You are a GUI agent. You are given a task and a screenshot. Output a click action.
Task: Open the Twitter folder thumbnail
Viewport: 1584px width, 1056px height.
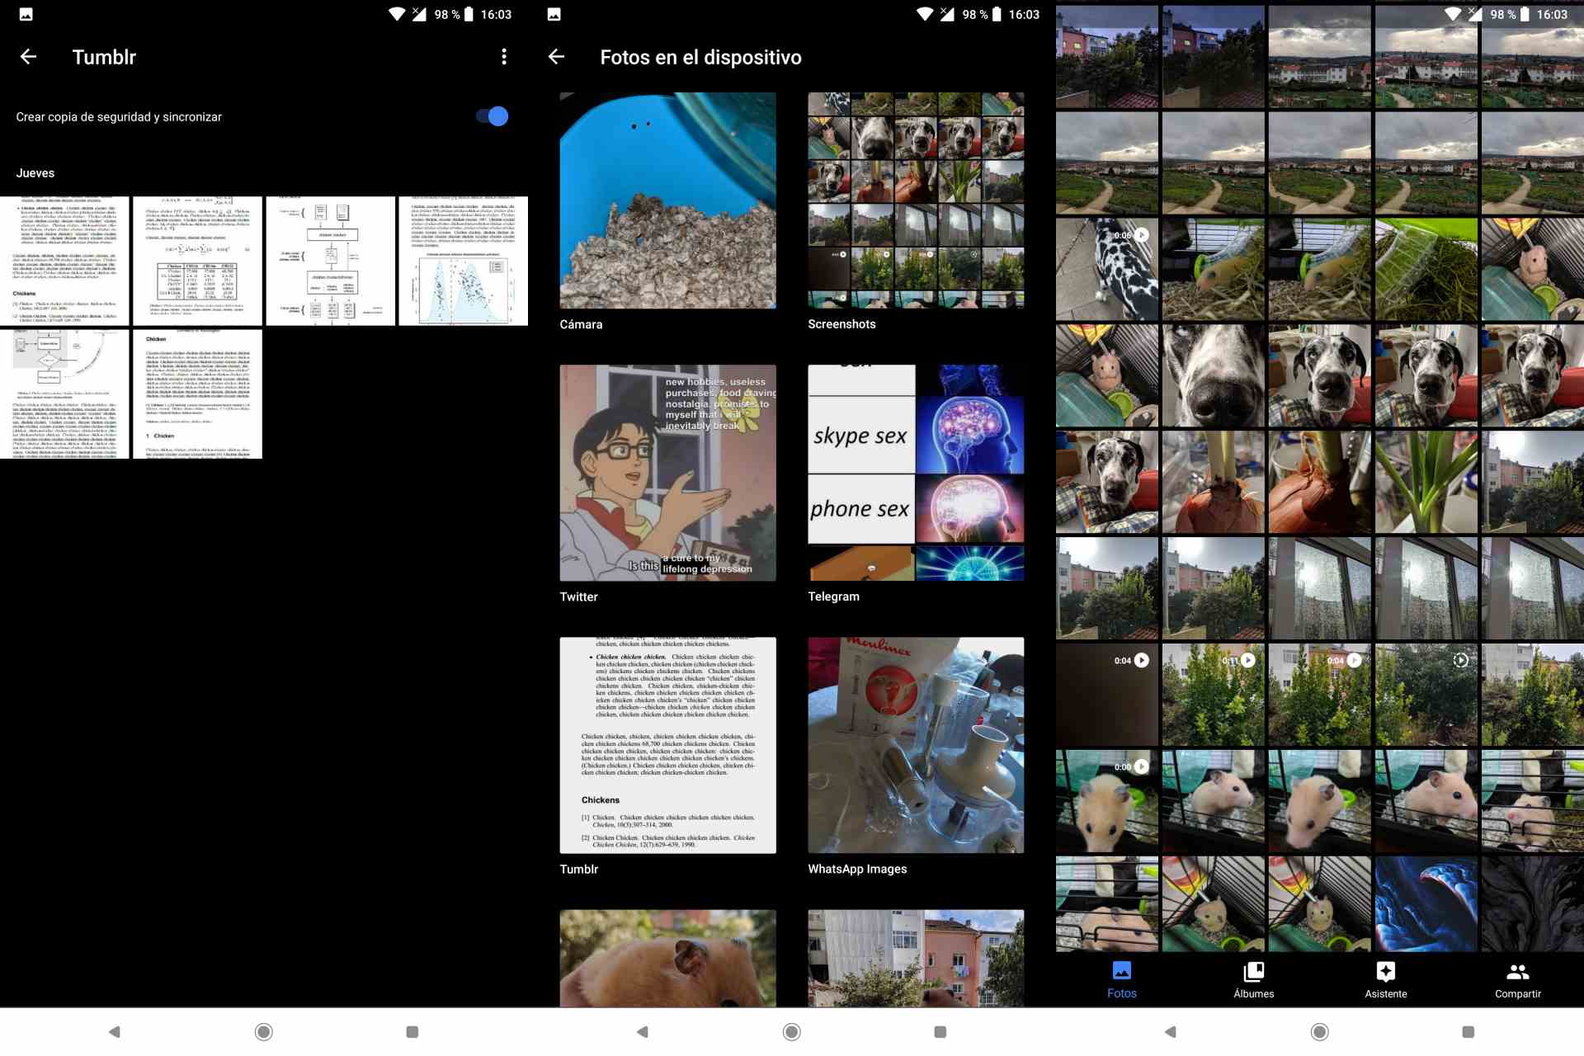(x=667, y=473)
